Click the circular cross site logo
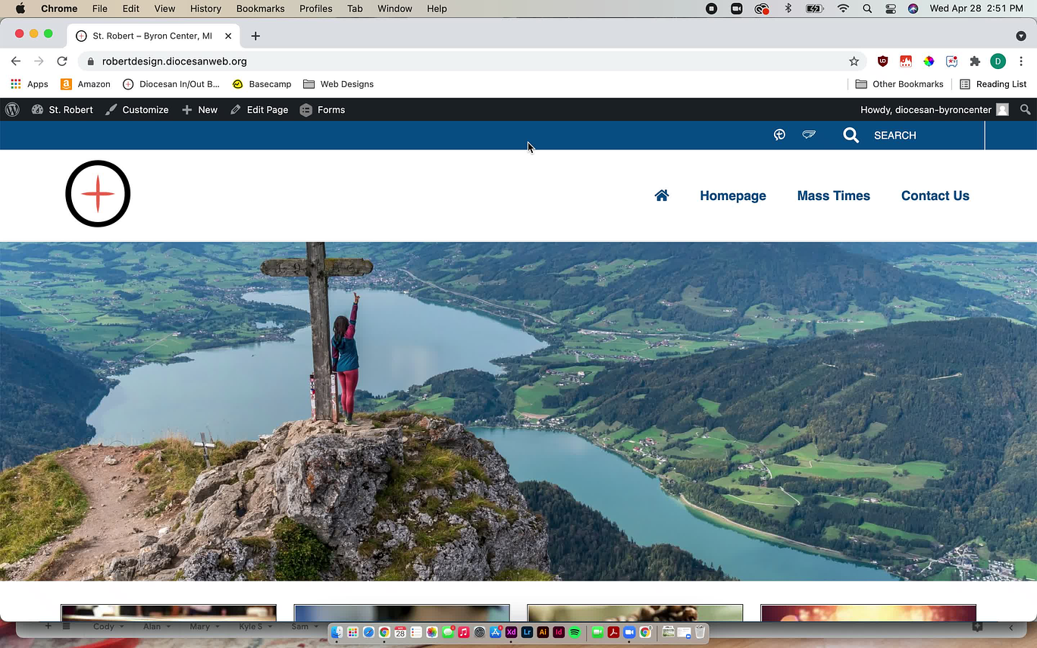The height and width of the screenshot is (648, 1037). click(x=98, y=194)
